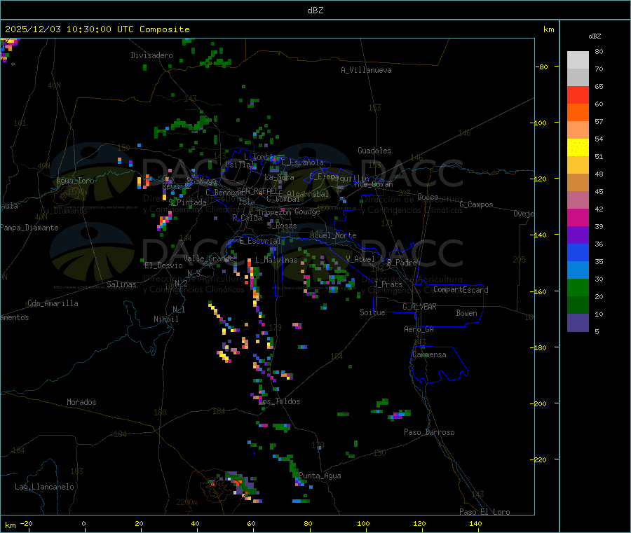
Task: Click the '-80' tick on the km axis
Action: coord(541,67)
